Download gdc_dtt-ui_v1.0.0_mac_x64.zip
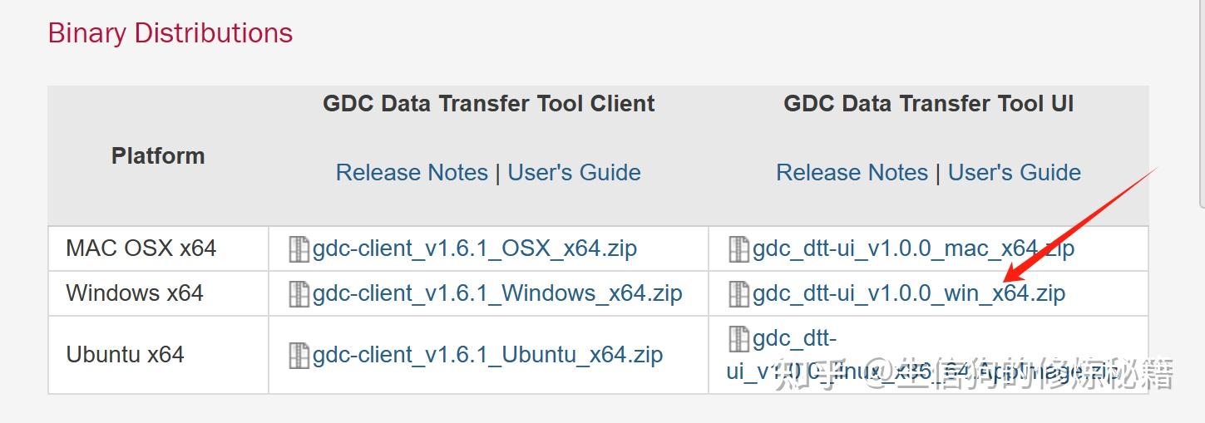The width and height of the screenshot is (1205, 423). [x=913, y=248]
